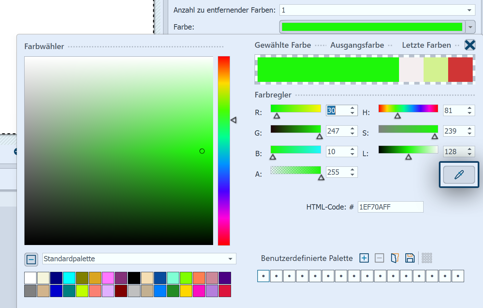Image resolution: width=483 pixels, height=308 pixels.
Task: Open a saved palette via the folder icon
Action: 395,258
